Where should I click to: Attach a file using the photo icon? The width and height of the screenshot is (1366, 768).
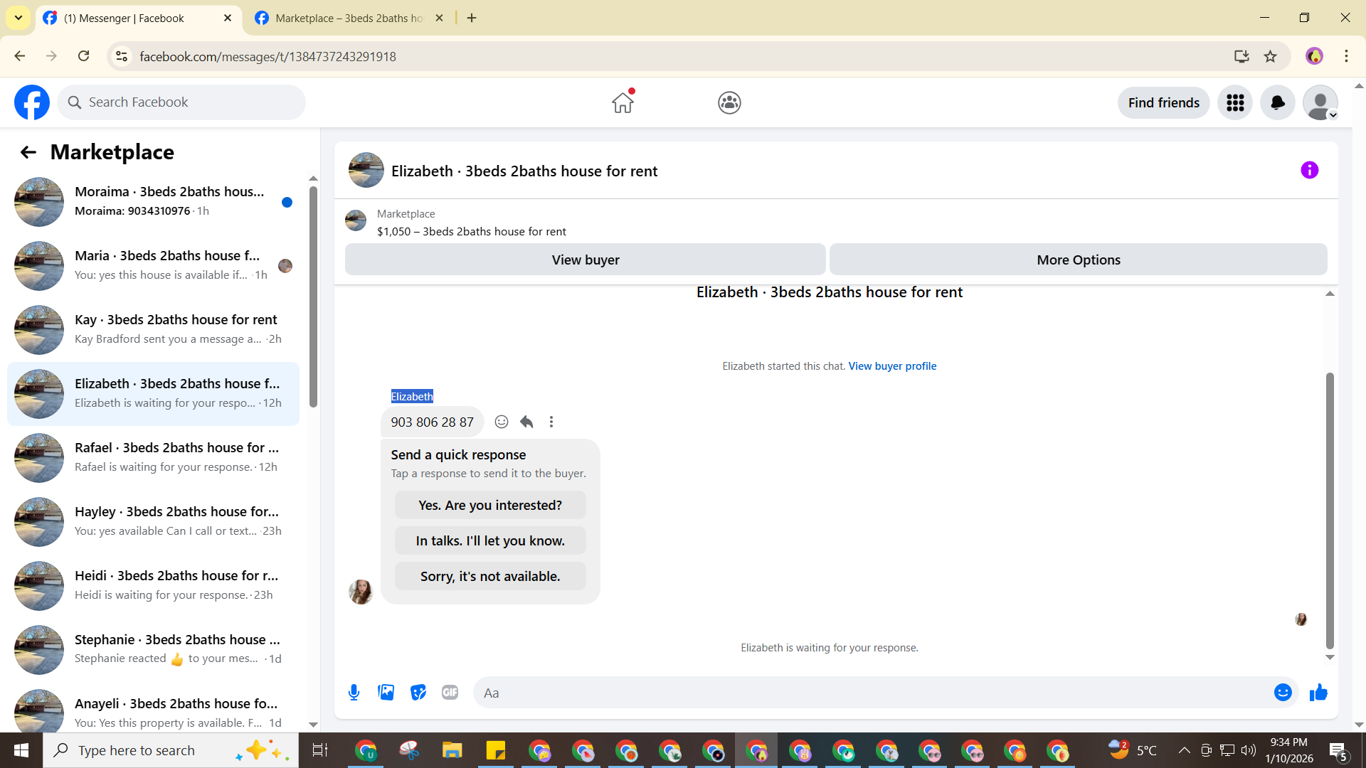tap(386, 693)
